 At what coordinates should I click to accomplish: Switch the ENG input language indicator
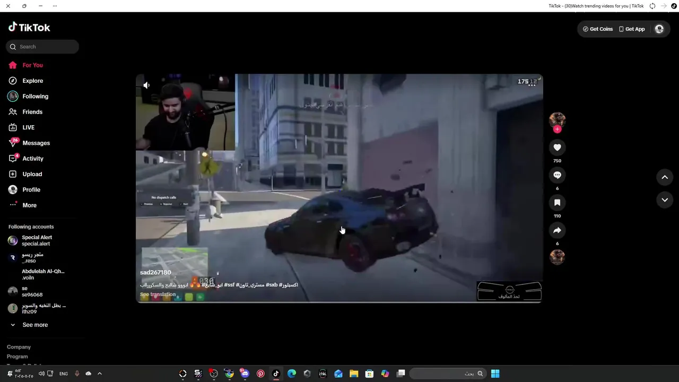point(64,374)
